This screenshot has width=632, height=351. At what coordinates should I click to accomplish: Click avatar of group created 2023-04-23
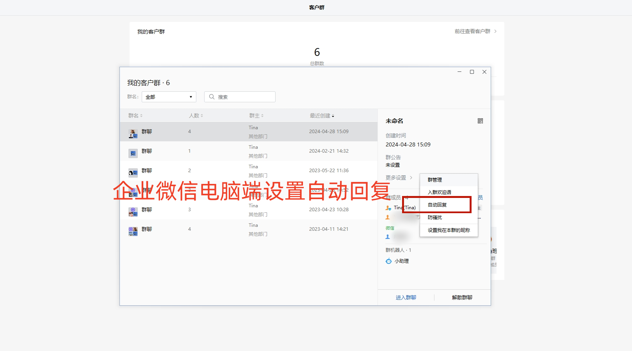[x=133, y=212]
